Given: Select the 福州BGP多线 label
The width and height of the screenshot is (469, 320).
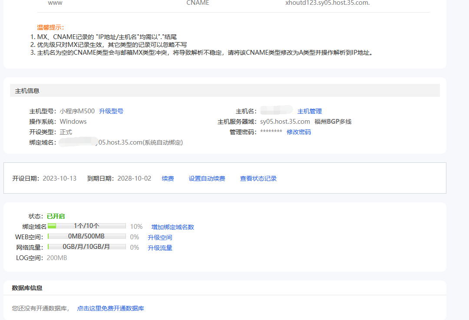Looking at the screenshot, I should 333,122.
